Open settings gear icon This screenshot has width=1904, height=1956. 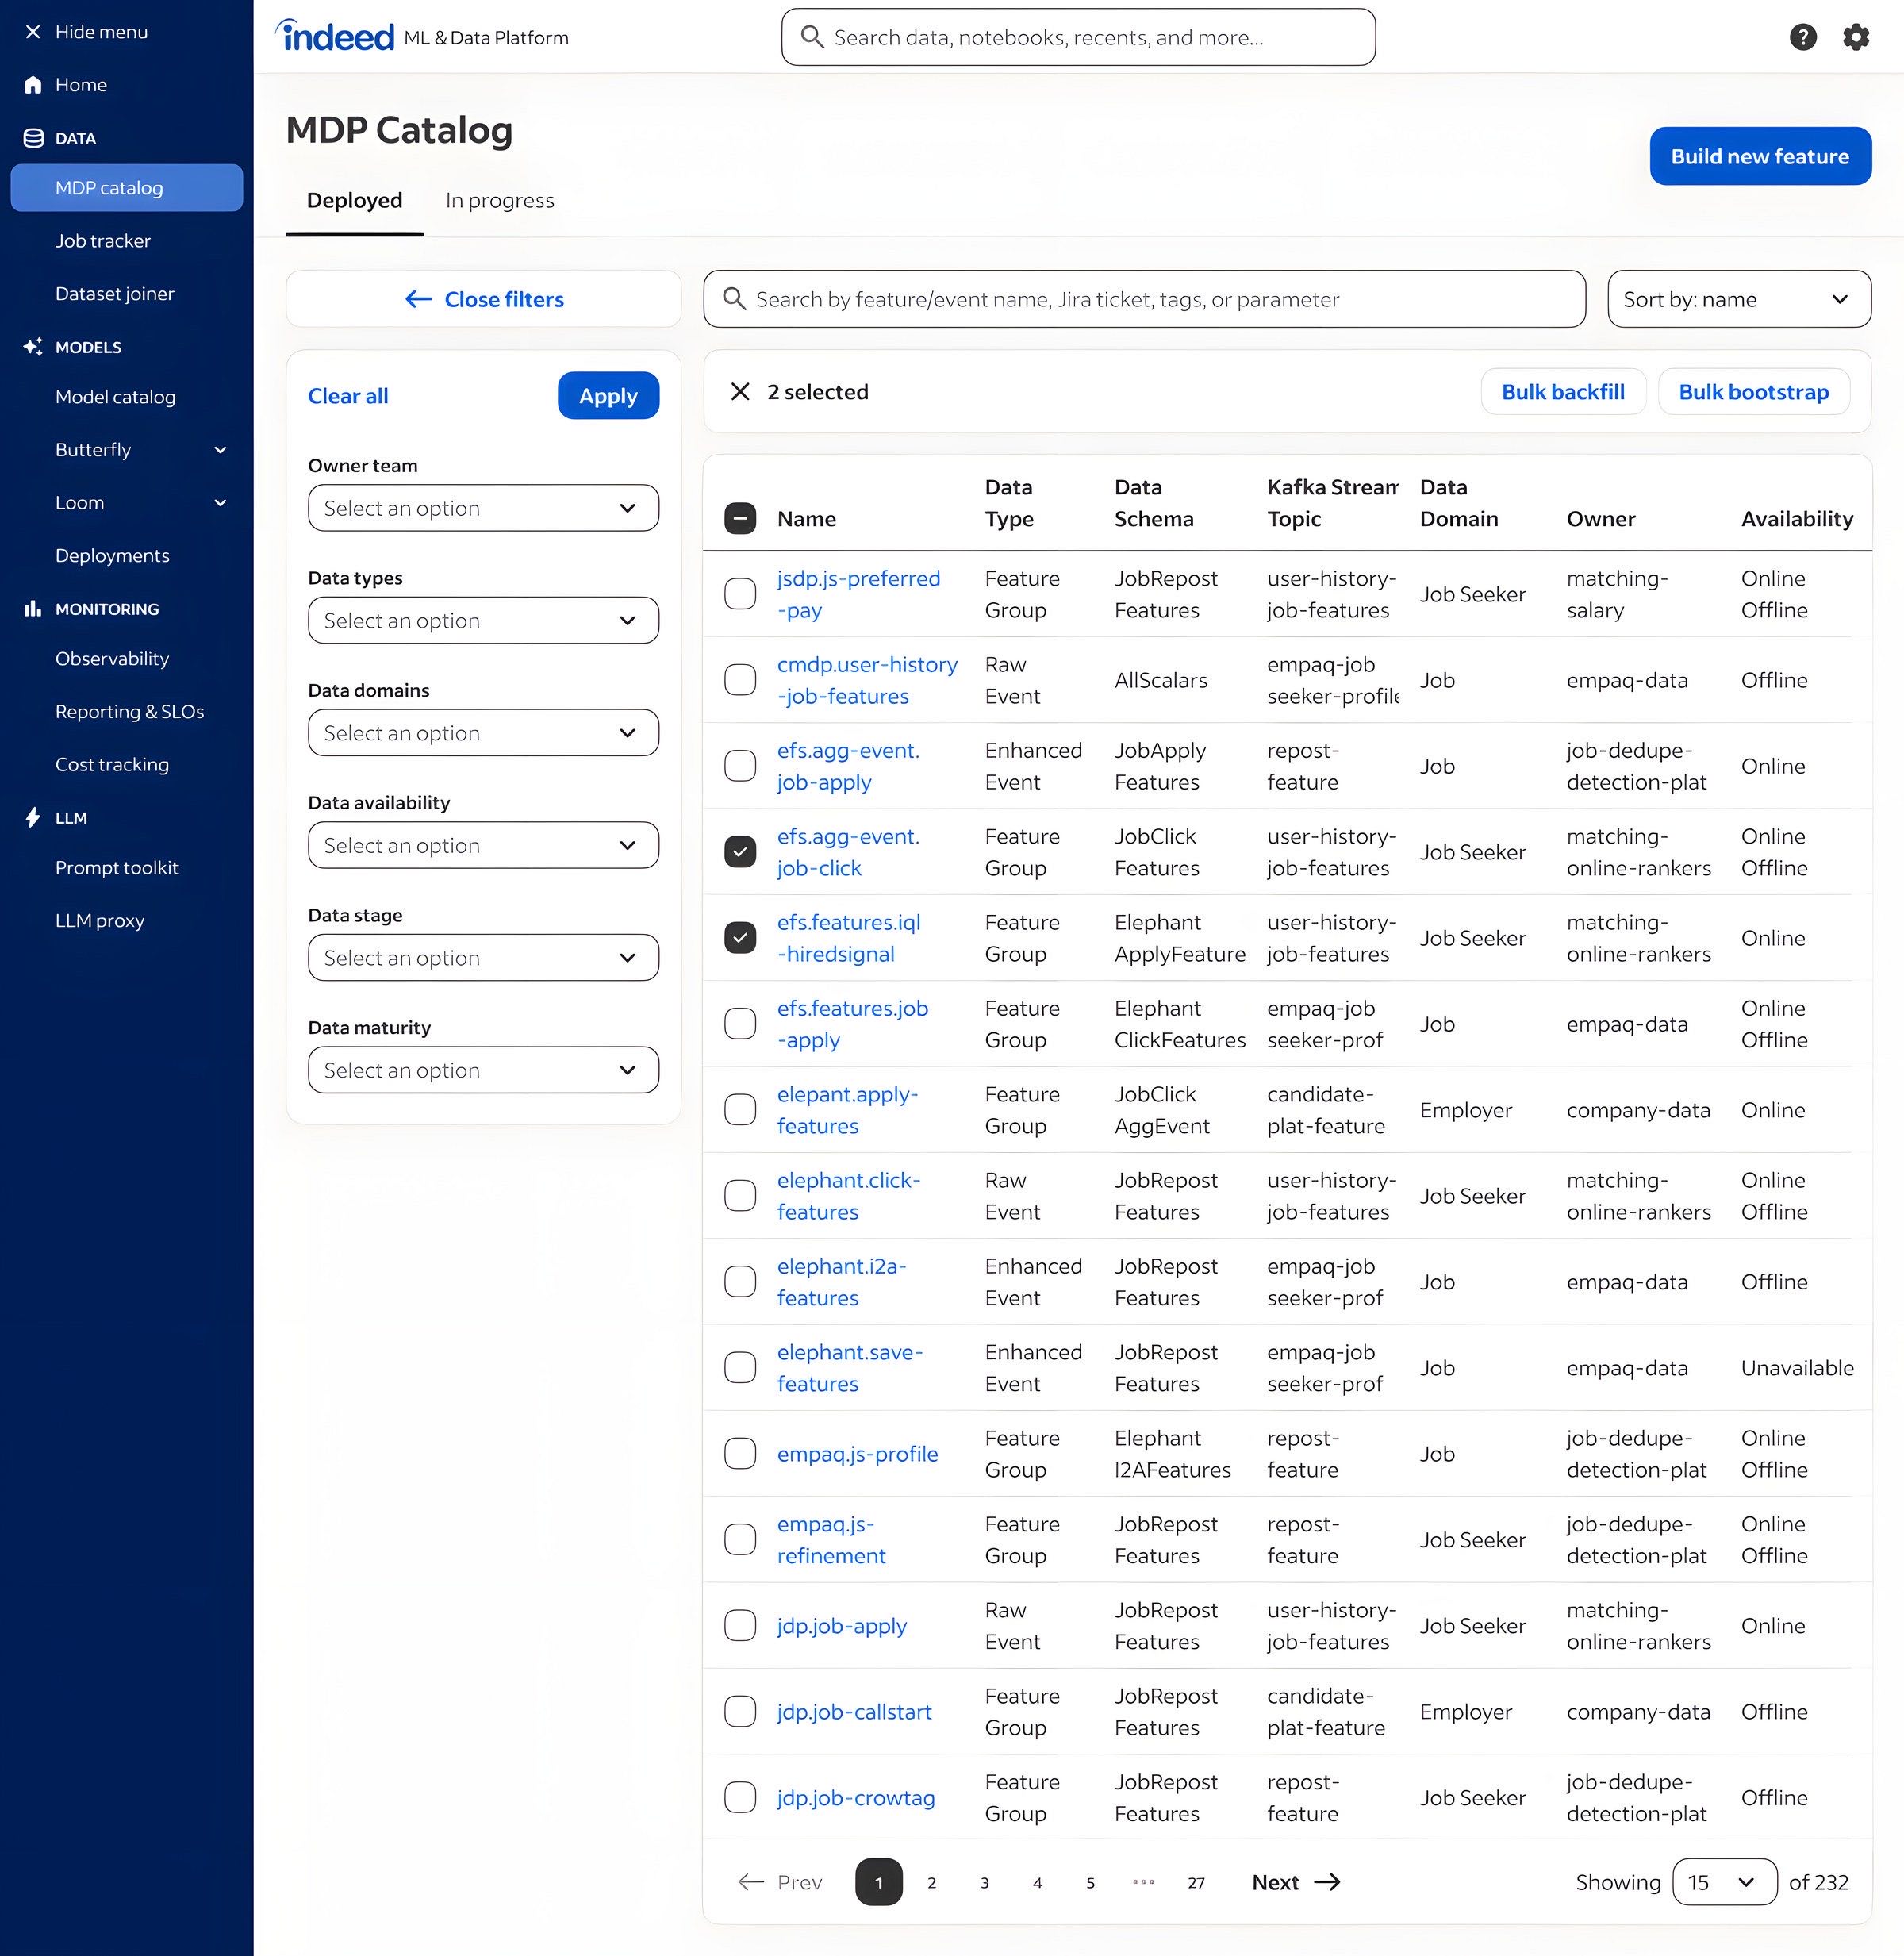click(1856, 37)
